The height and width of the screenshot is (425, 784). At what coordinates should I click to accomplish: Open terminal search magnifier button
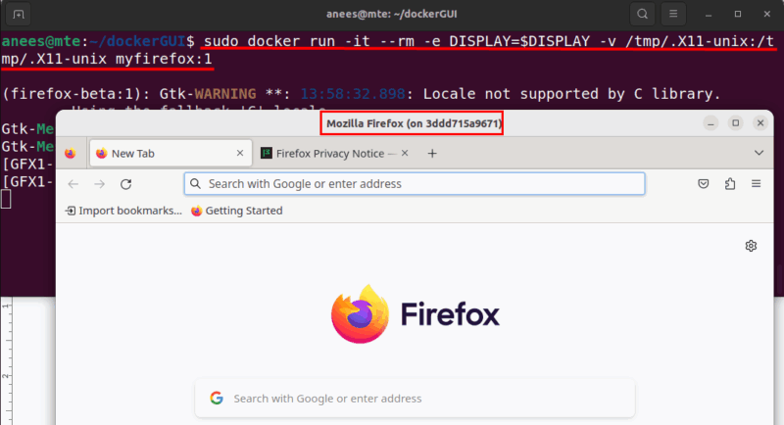(x=643, y=14)
